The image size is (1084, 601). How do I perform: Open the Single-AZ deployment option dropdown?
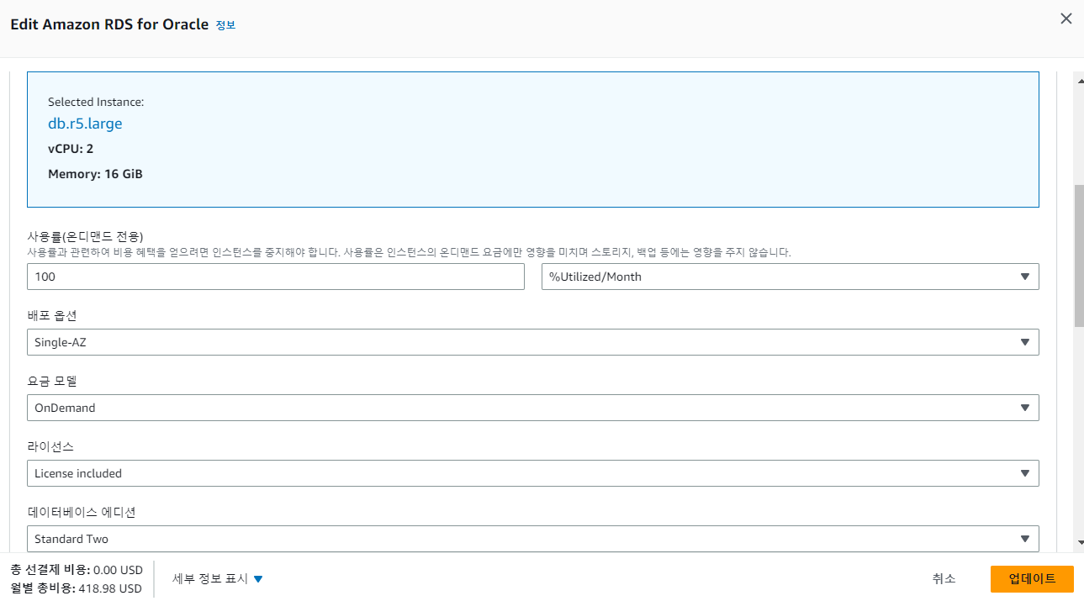point(533,342)
